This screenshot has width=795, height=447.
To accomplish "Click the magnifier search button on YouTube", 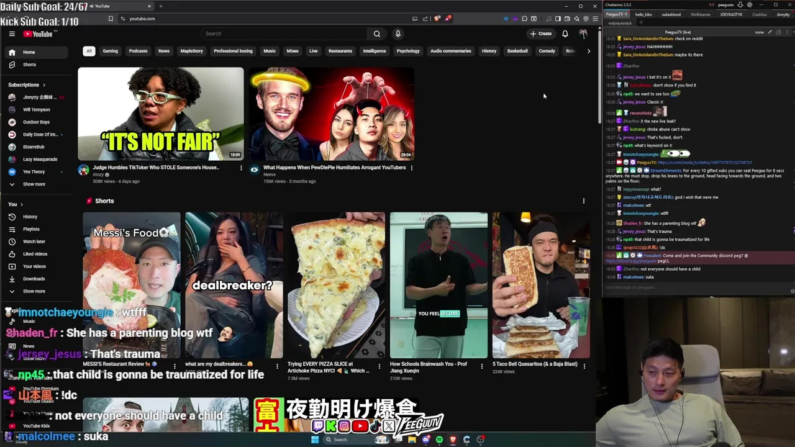I will (377, 34).
